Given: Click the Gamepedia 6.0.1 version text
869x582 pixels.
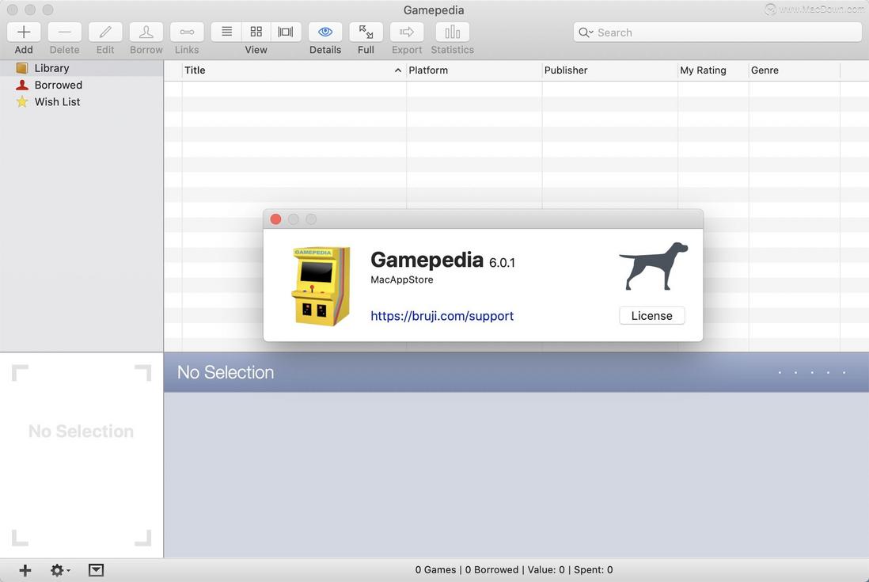Looking at the screenshot, I should click(x=443, y=261).
